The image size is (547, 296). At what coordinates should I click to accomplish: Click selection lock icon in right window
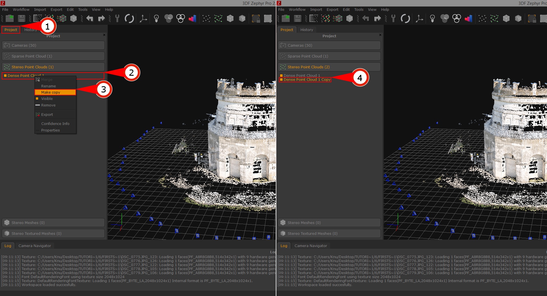(x=532, y=18)
